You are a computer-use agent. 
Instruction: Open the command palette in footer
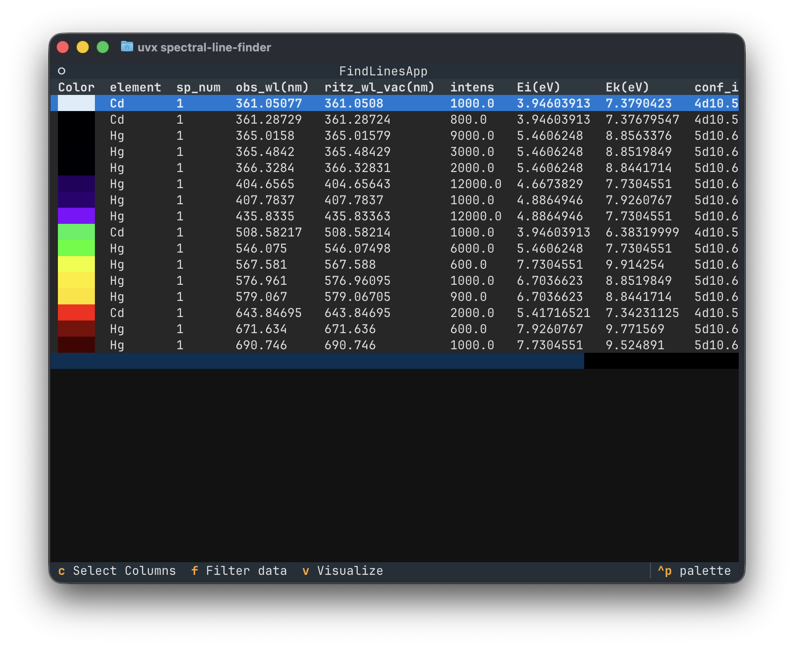694,570
